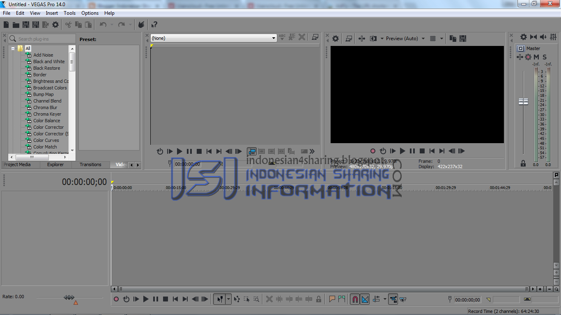
Task: Click the Redo arrow icon
Action: click(x=121, y=25)
